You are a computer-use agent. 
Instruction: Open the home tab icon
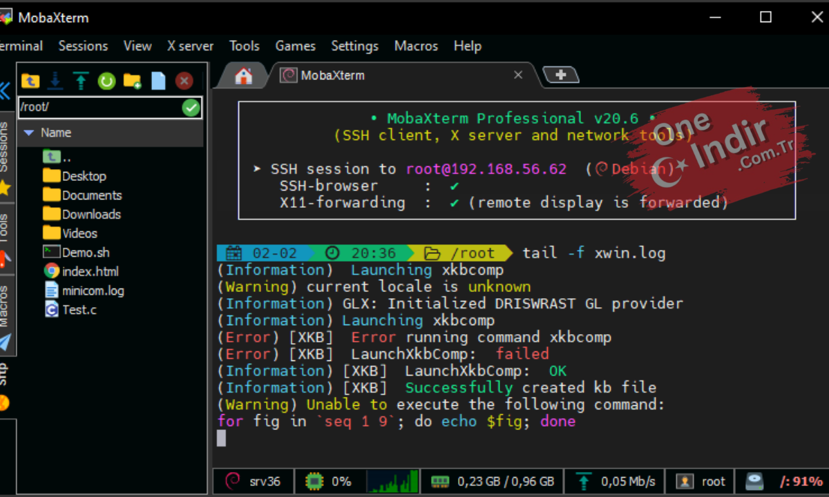[x=243, y=75]
